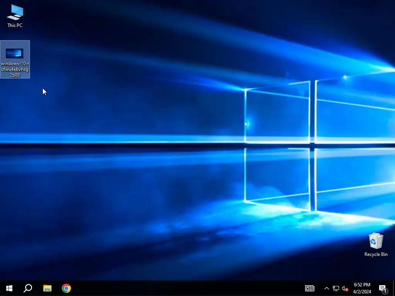Show hidden system tray icons
Image resolution: width=395 pixels, height=296 pixels.
(326, 288)
